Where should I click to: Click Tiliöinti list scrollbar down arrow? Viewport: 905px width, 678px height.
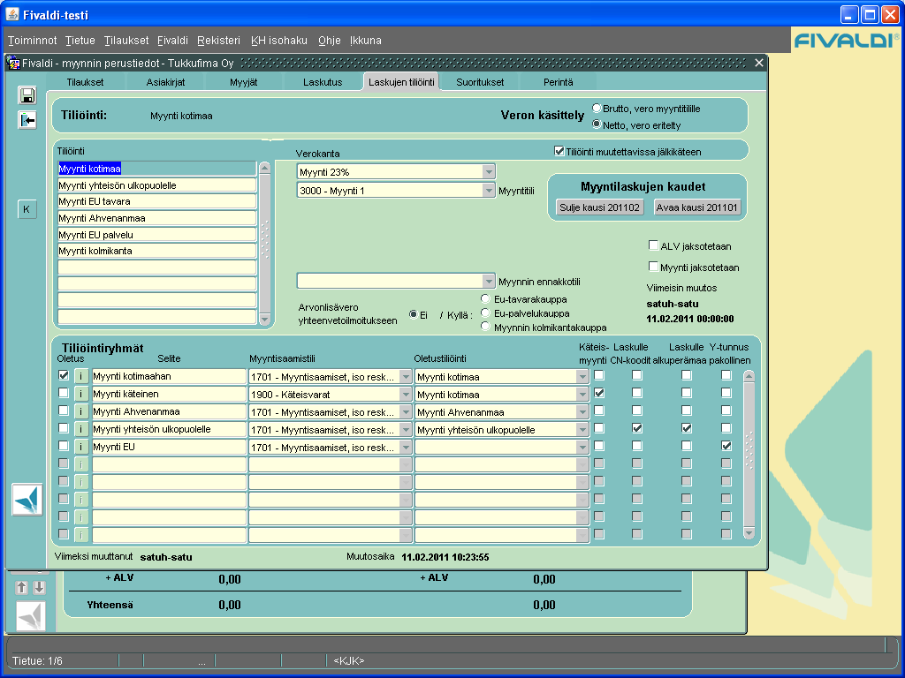265,319
